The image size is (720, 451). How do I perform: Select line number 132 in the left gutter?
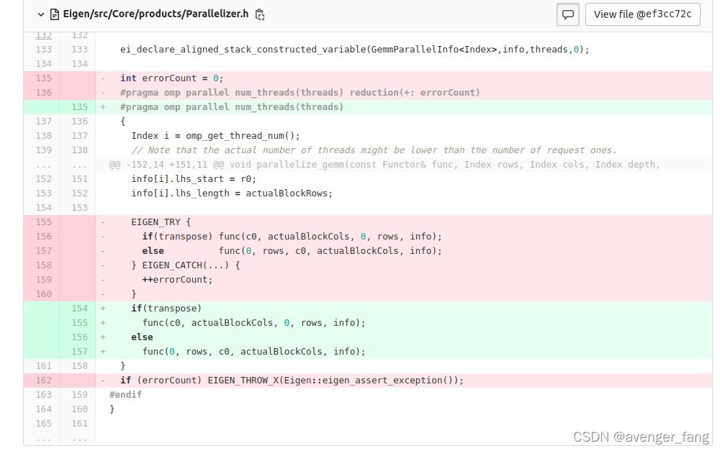tap(43, 35)
